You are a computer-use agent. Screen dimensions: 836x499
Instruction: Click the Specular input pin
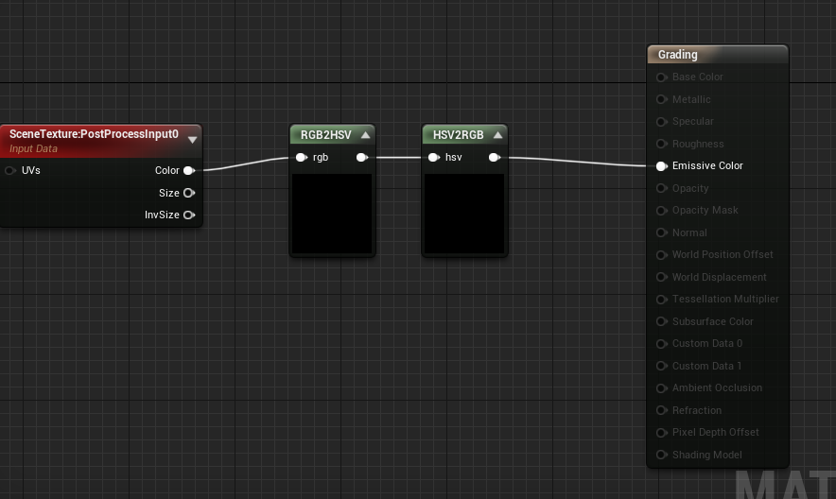[x=662, y=122]
